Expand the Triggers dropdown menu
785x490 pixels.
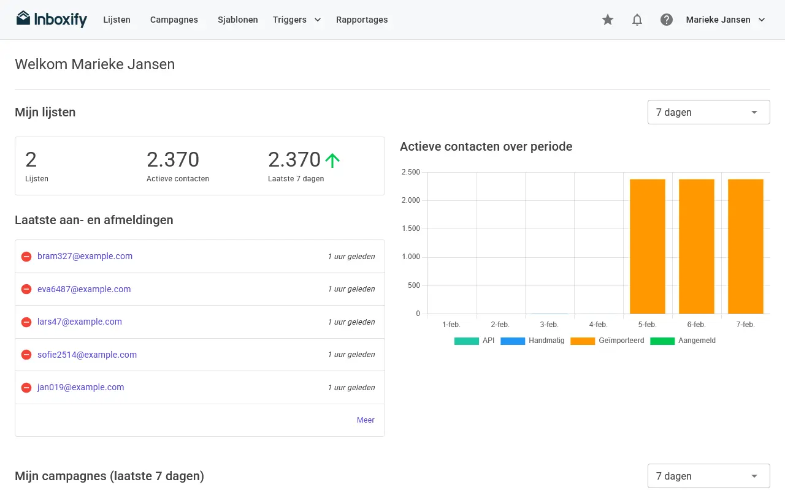[x=297, y=20]
